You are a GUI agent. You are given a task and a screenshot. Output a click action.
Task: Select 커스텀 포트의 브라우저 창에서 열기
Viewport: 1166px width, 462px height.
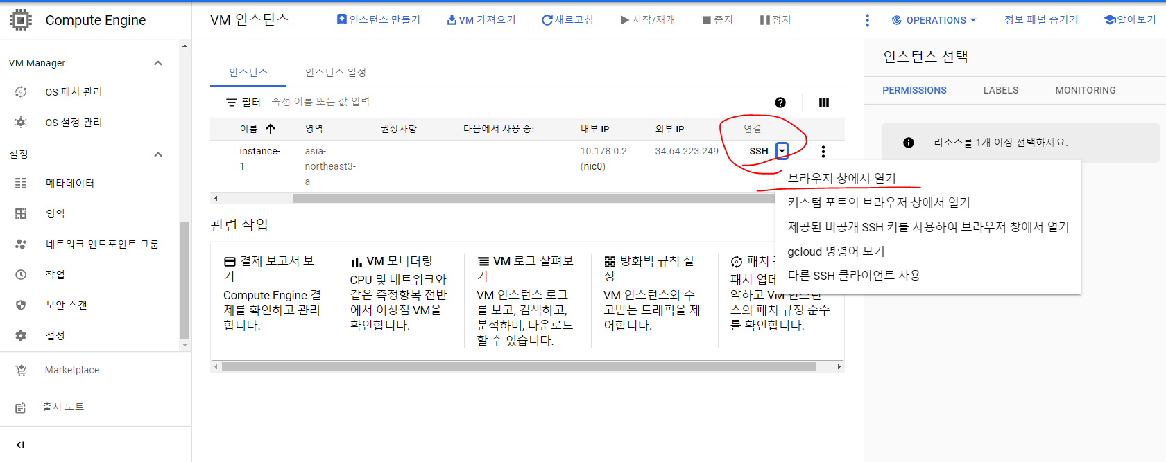[928, 203]
